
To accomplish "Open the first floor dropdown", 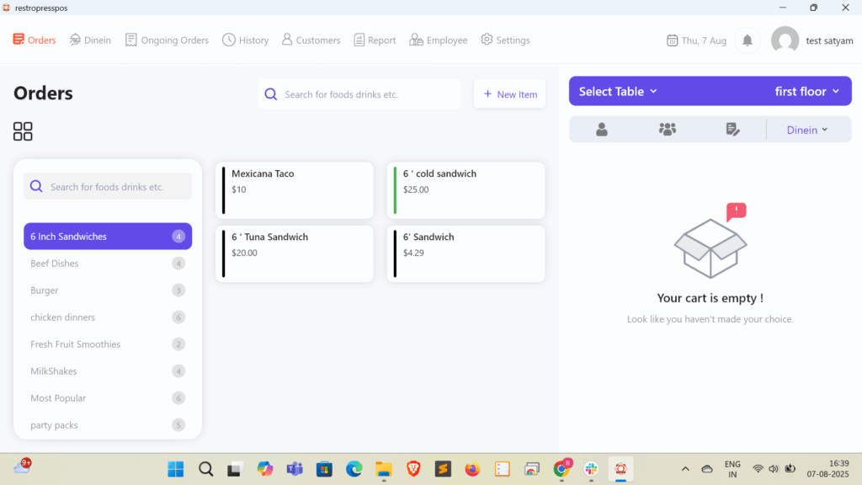I will (806, 91).
